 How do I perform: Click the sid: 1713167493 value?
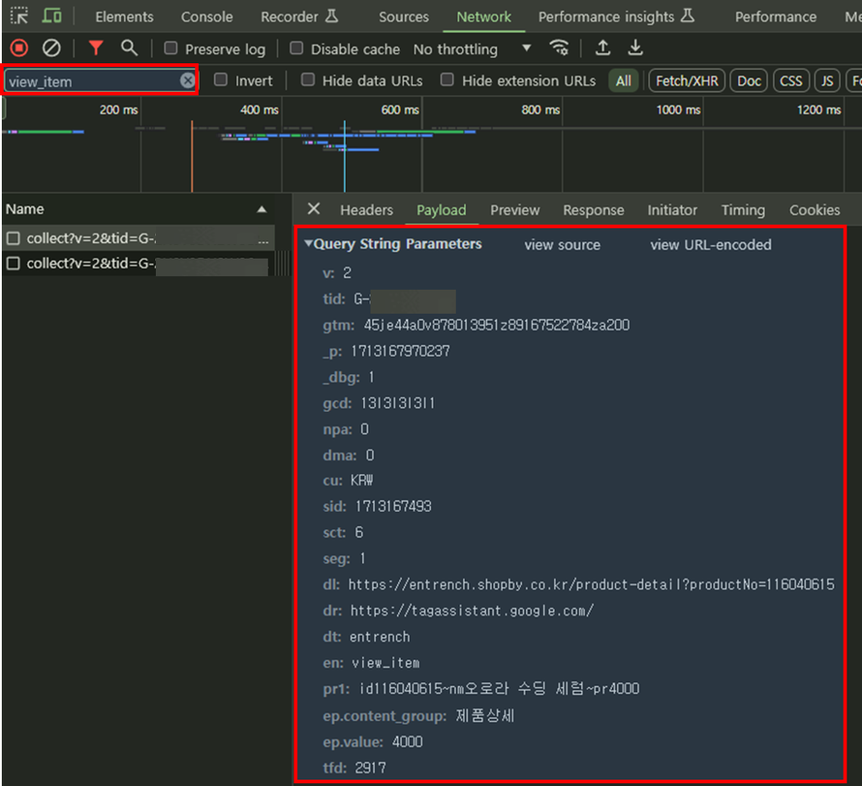pyautogui.click(x=393, y=506)
